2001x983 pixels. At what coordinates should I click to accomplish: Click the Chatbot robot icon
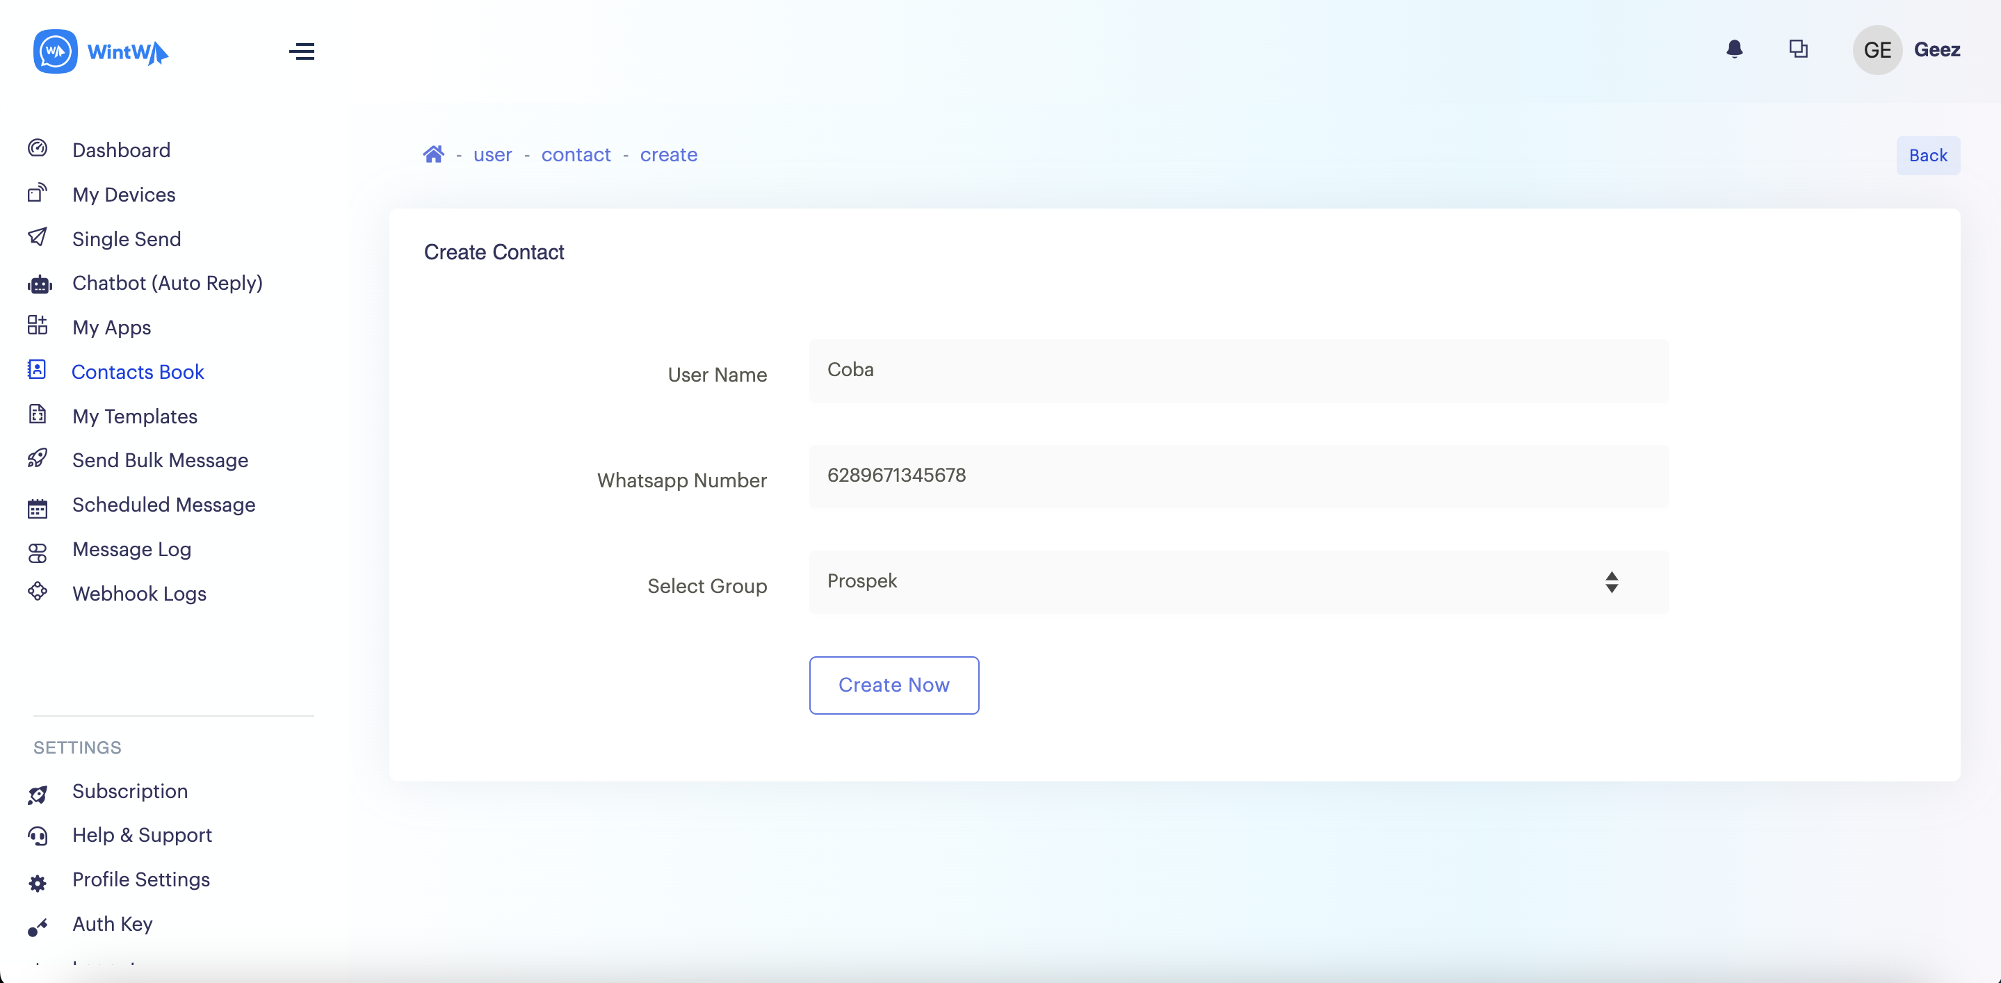tap(39, 285)
